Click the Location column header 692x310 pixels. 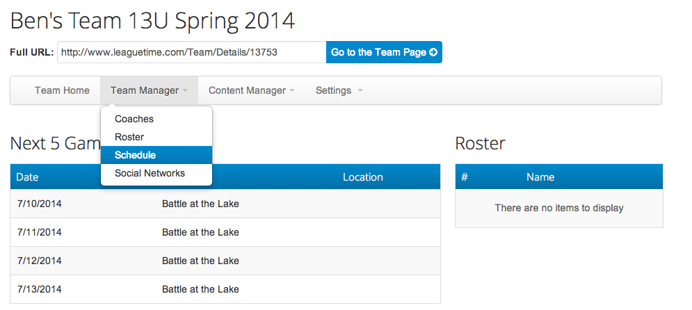coord(362,177)
